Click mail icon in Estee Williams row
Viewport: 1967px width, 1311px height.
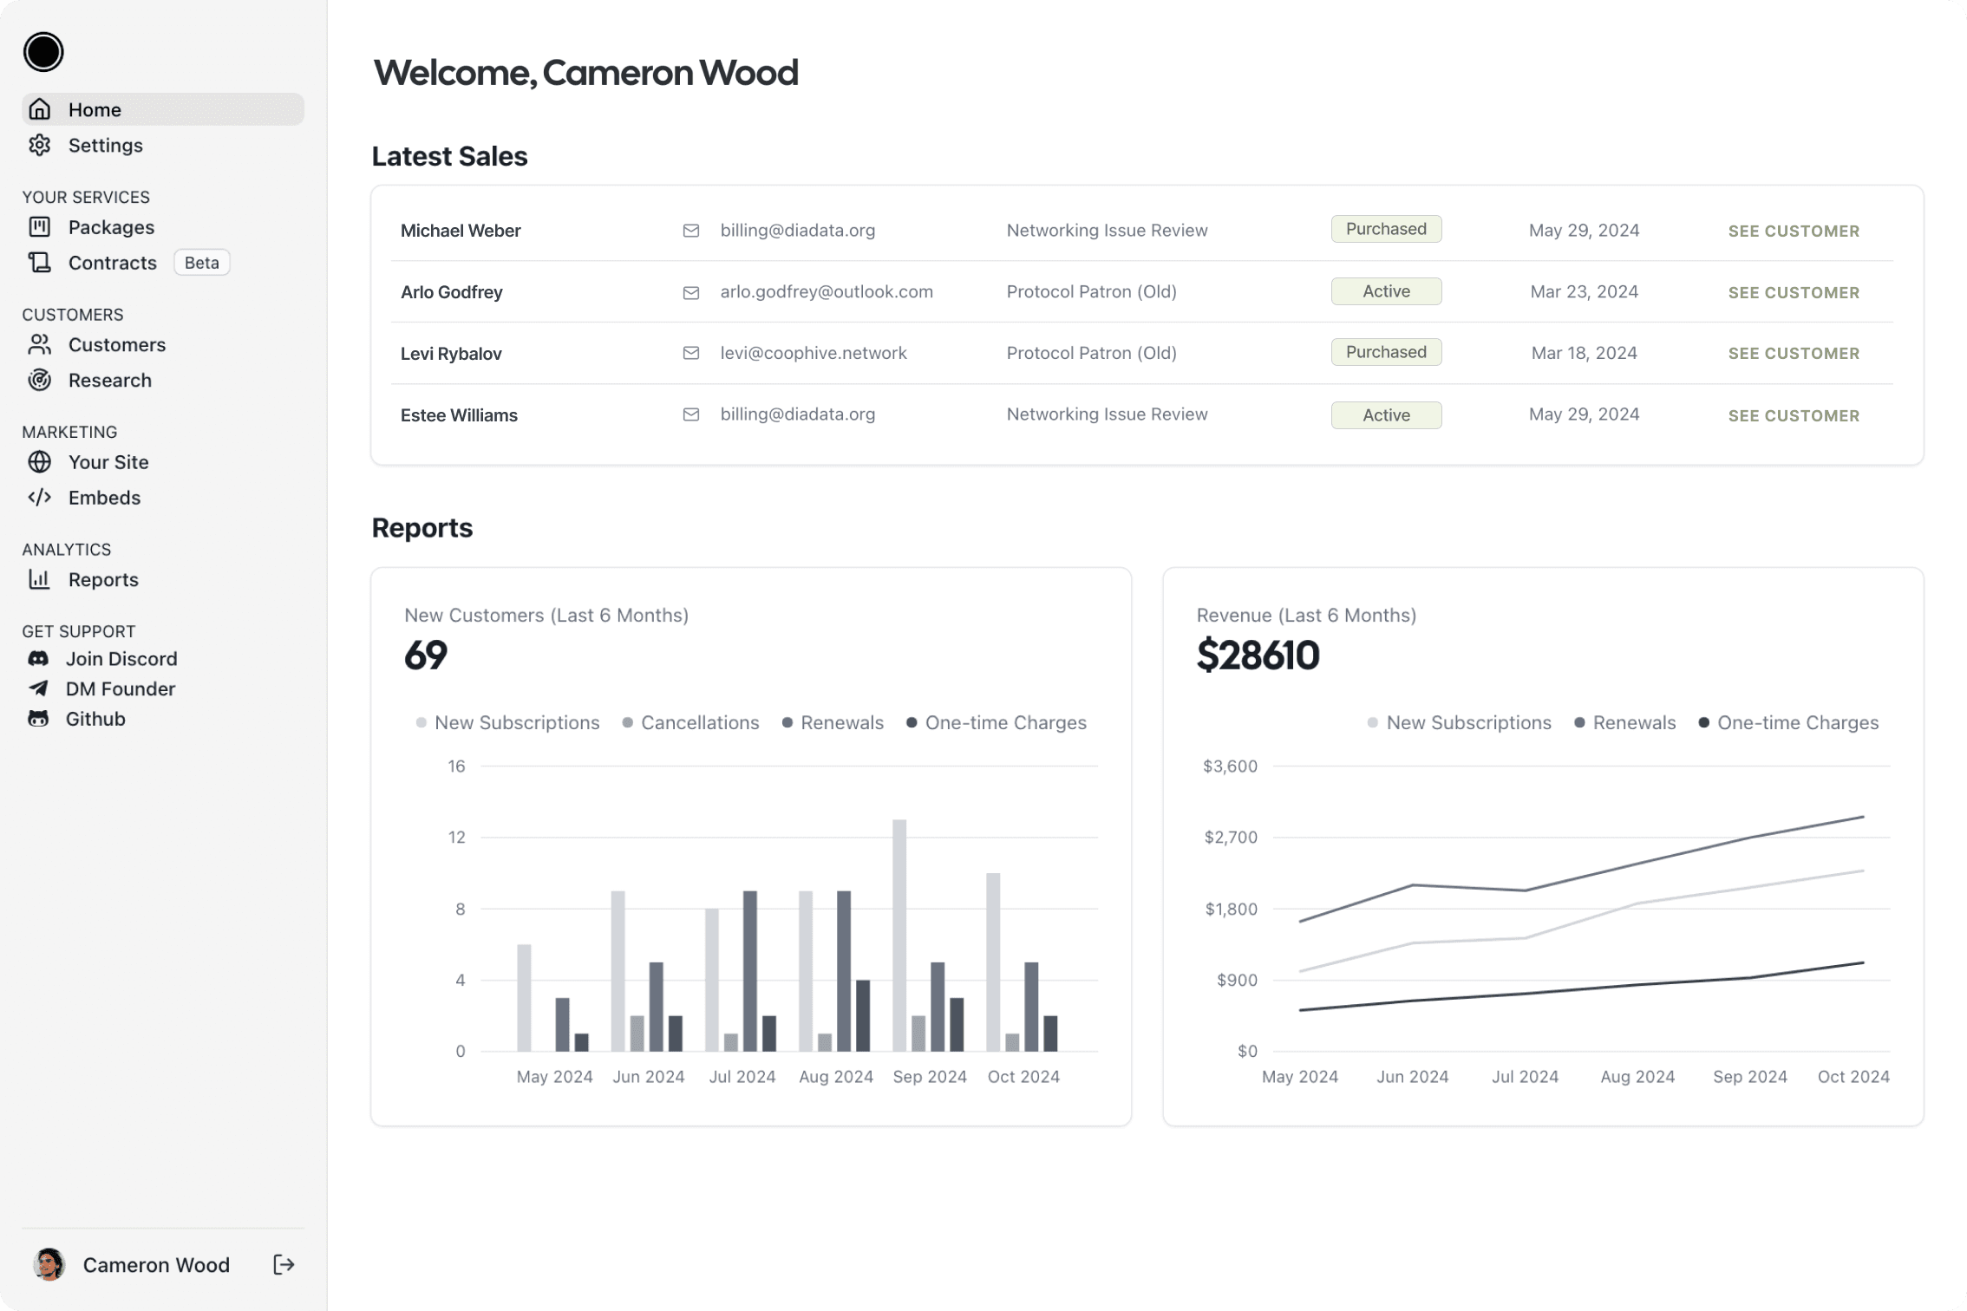tap(691, 414)
